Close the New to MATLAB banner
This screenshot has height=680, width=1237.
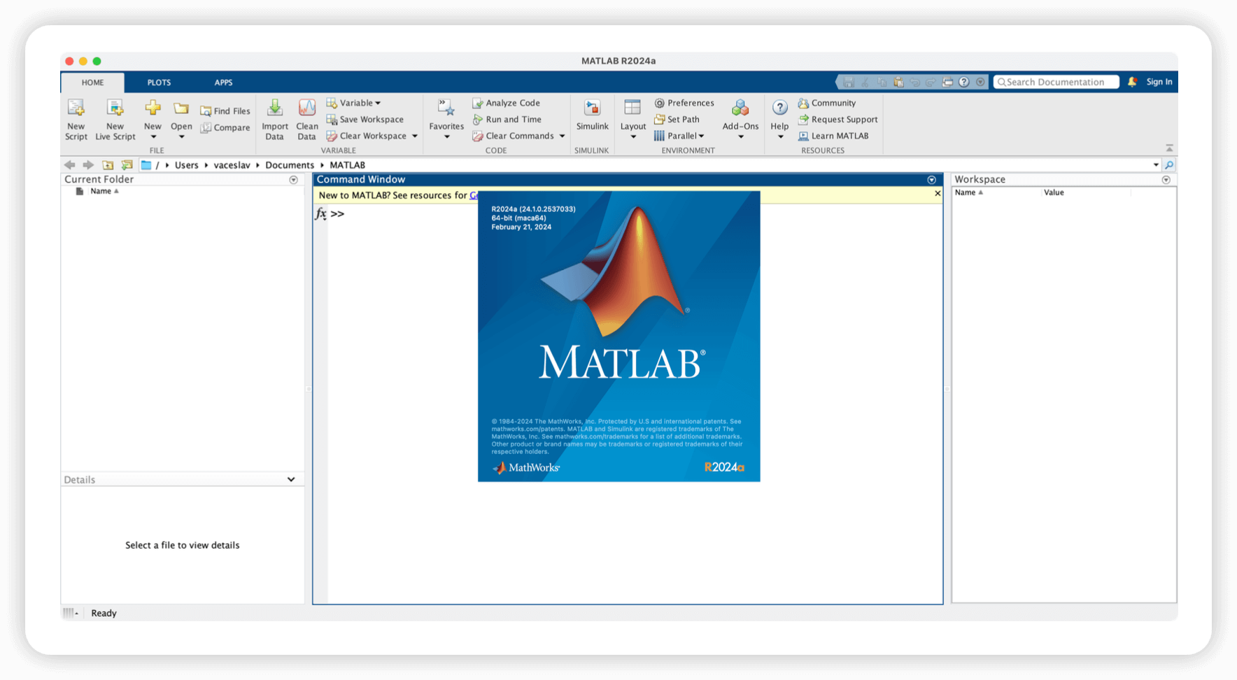click(x=938, y=194)
